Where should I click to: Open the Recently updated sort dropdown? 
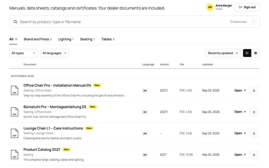click(x=223, y=53)
